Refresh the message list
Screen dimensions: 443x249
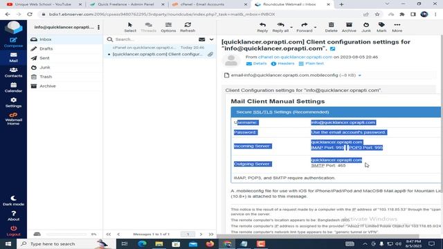click(188, 28)
